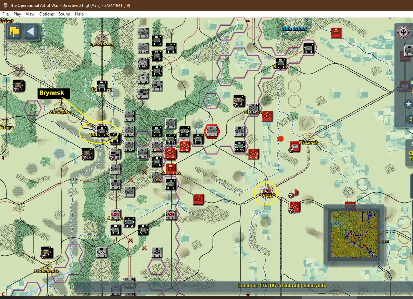413x299 pixels.
Task: Open the Play menu
Action: click(x=17, y=14)
